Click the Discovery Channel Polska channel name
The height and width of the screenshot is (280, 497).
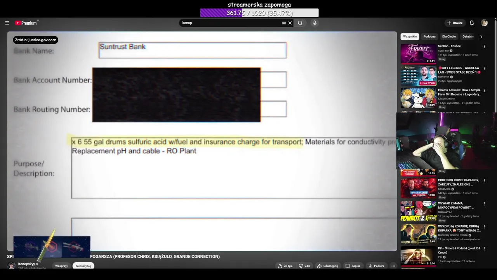(x=453, y=235)
